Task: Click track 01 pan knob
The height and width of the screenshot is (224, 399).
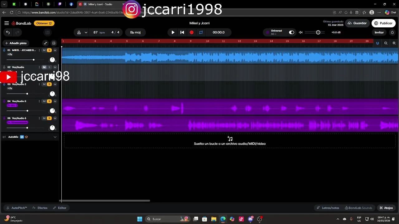Action: point(52,60)
